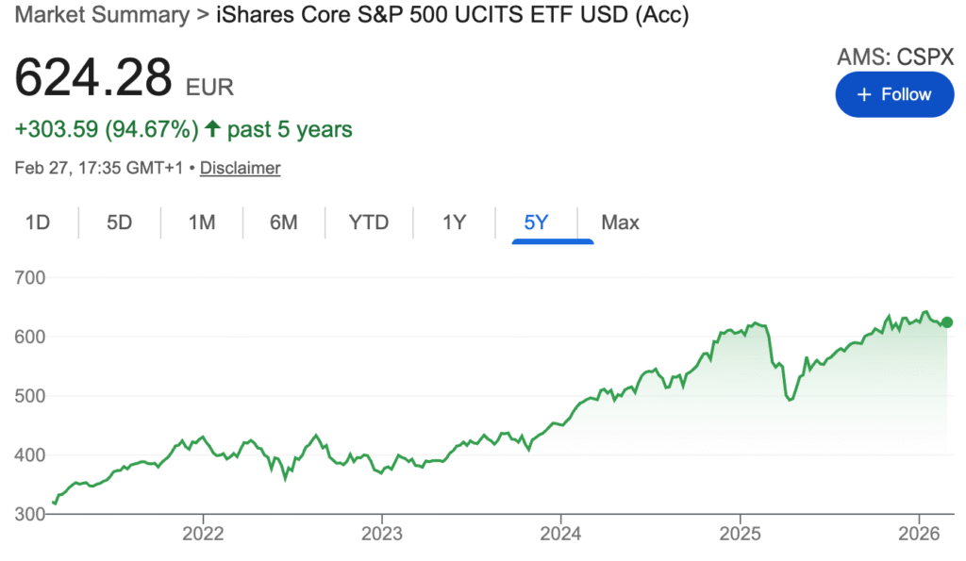The height and width of the screenshot is (561, 966).
Task: Switch to the 1Y chart view
Action: tap(454, 223)
